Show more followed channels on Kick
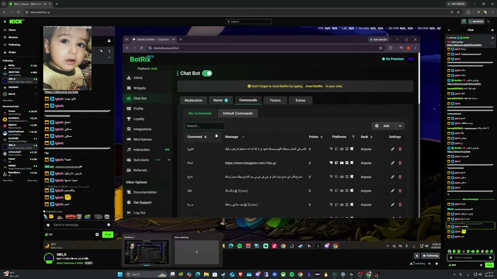The height and width of the screenshot is (279, 497). (x=8, y=100)
